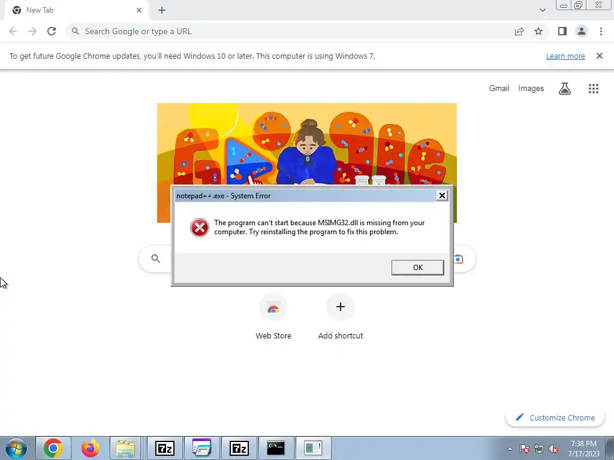Switch to the second 7-Zip taskbar window
This screenshot has width=614, height=460.
pyautogui.click(x=239, y=448)
